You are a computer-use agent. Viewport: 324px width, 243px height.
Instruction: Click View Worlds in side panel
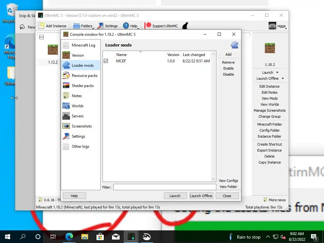coord(270,104)
